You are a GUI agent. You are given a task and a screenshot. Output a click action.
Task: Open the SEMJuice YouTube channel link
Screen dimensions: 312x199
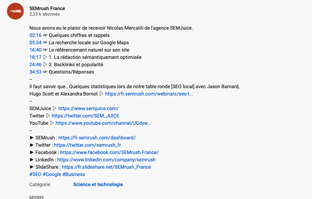point(104,123)
